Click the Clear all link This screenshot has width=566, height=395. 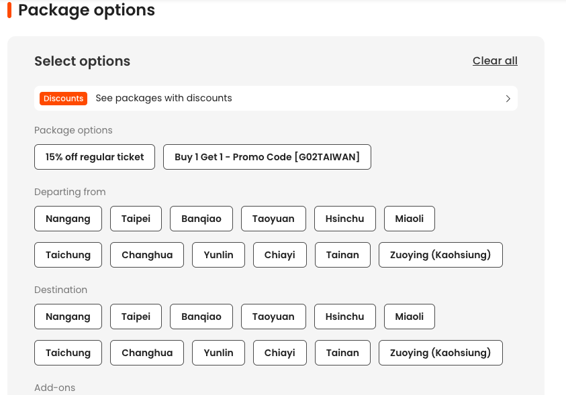(495, 61)
